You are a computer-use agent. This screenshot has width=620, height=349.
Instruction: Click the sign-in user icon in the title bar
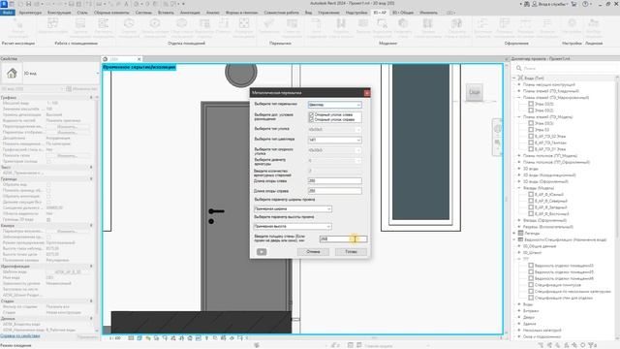point(534,4)
